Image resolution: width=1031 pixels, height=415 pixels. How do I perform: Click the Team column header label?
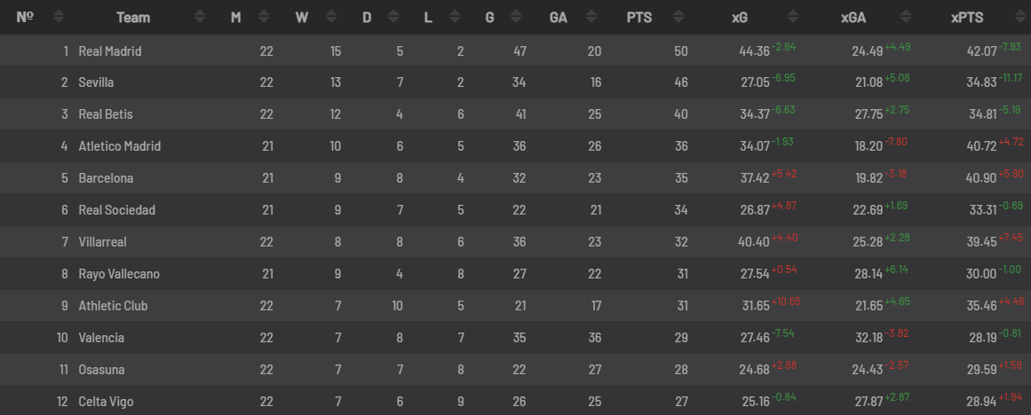(x=133, y=18)
